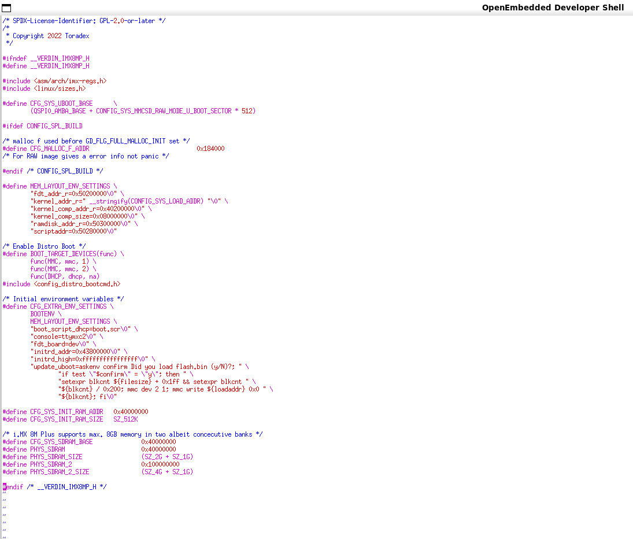Click the window menu icon in title bar
This screenshot has width=633, height=539.
[x=6, y=8]
